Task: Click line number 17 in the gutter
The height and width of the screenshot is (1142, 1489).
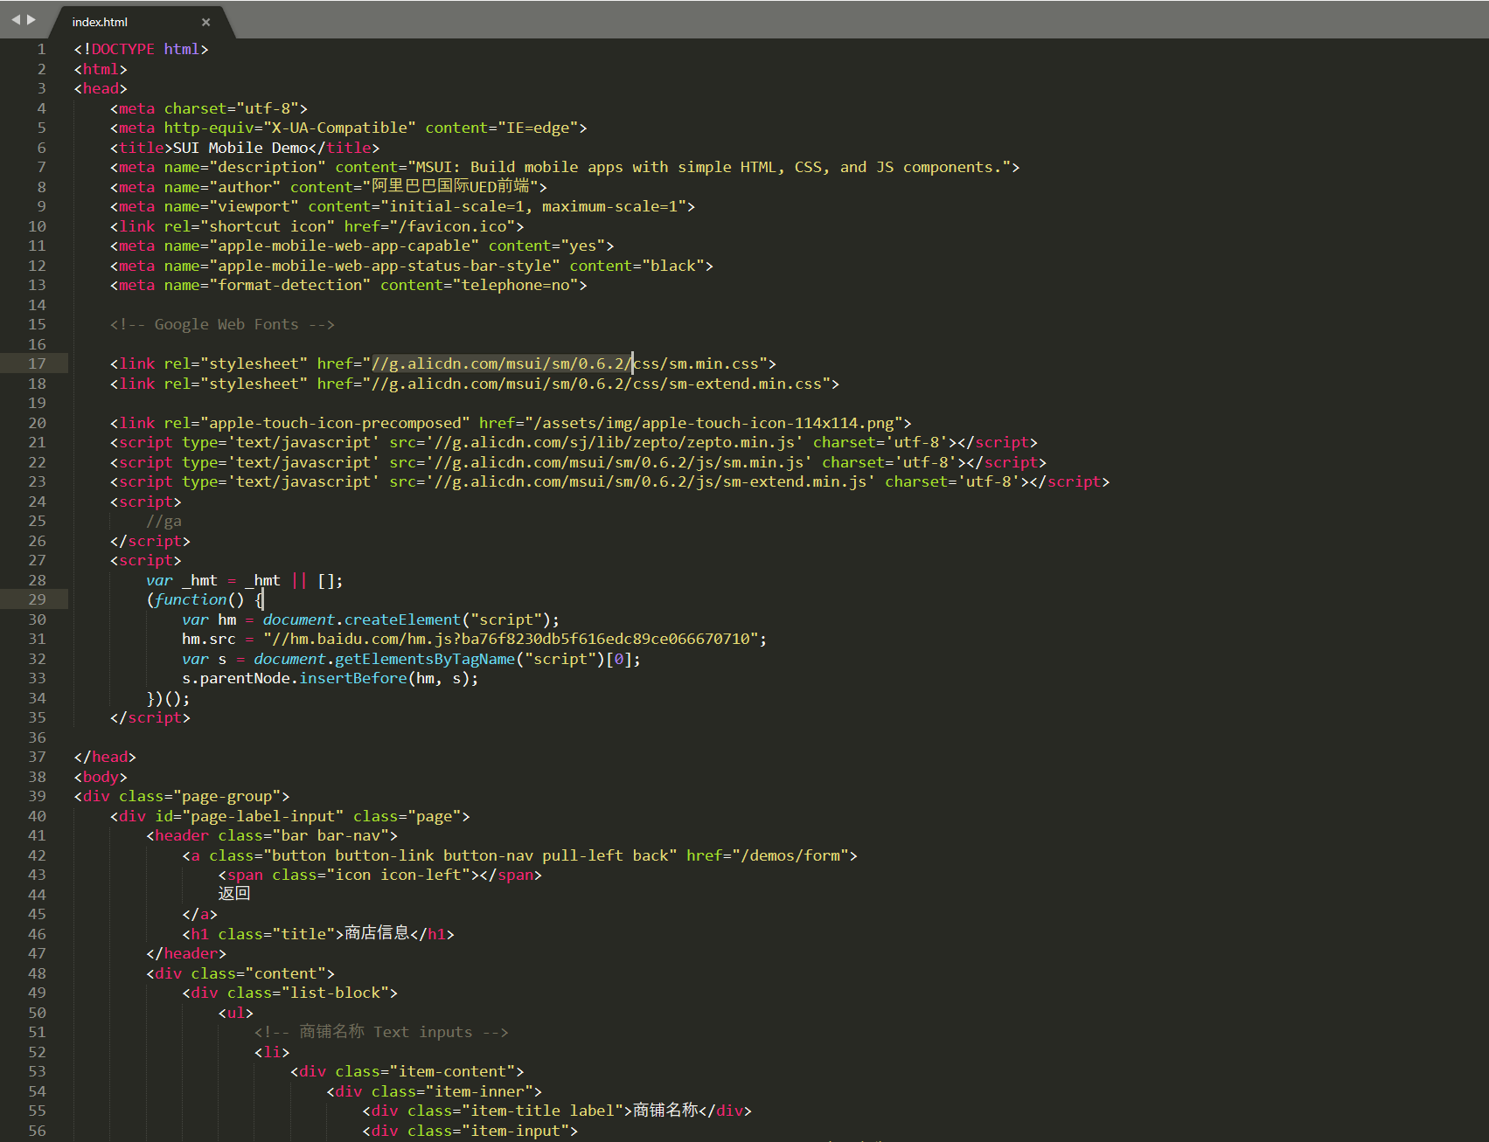Action: coord(37,363)
